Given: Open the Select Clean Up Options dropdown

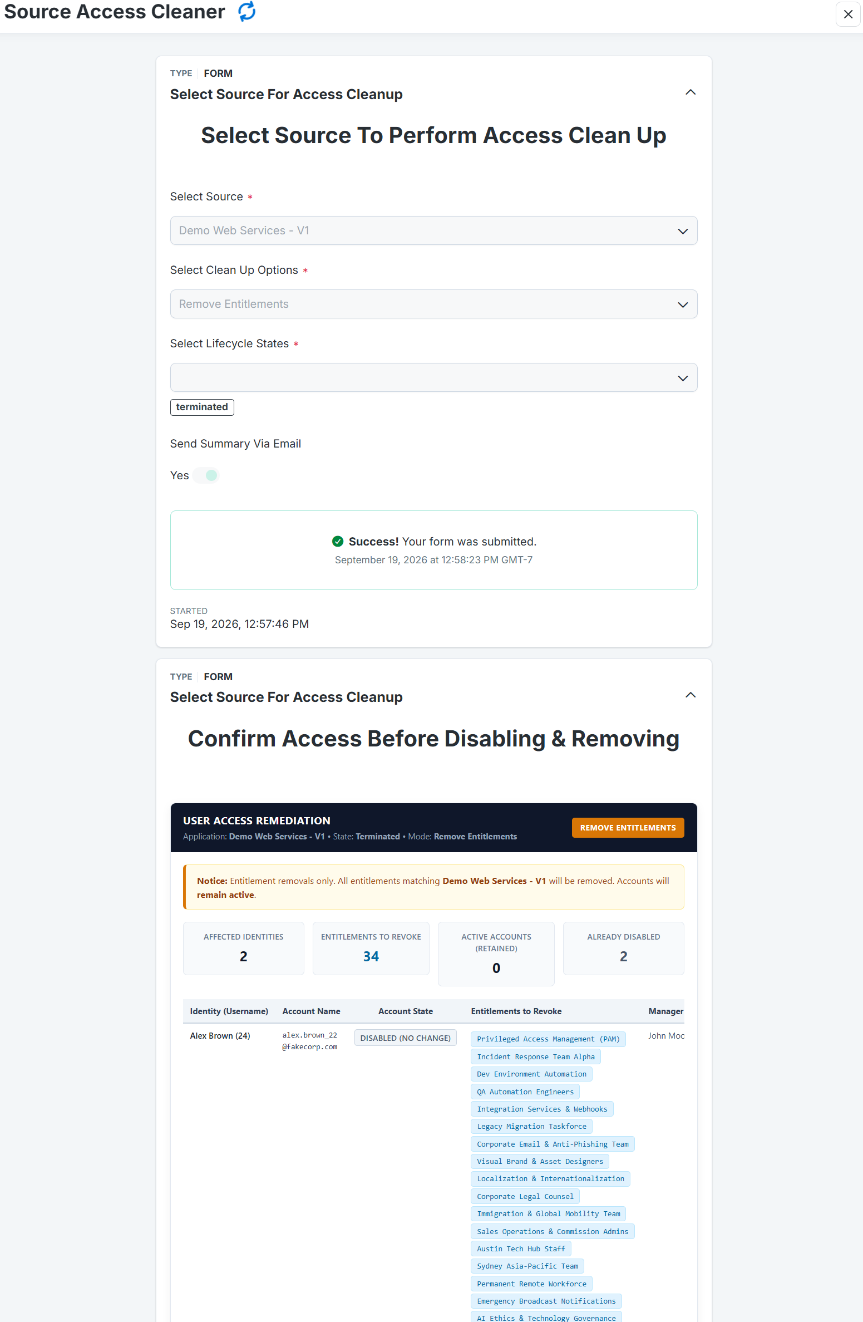Looking at the screenshot, I should click(x=433, y=304).
